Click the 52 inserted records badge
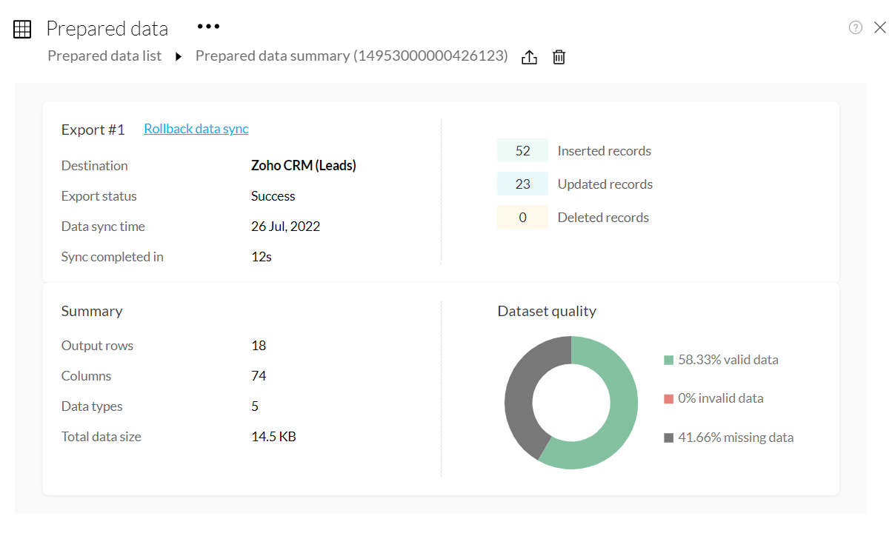This screenshot has height=533, width=892. coord(522,150)
